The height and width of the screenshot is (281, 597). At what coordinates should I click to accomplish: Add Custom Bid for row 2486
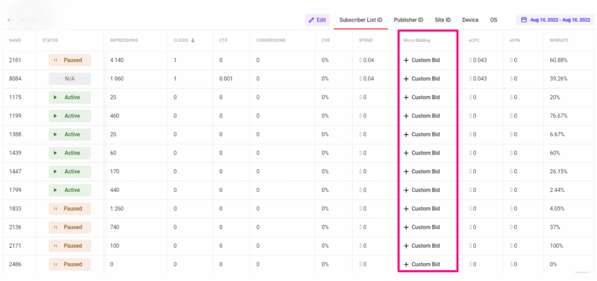click(422, 264)
